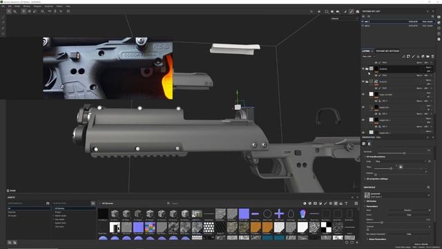This screenshot has height=249, width=442.
Task: Click the rightmost camera icon in the viewport toolbar
Action: [x=358, y=12]
